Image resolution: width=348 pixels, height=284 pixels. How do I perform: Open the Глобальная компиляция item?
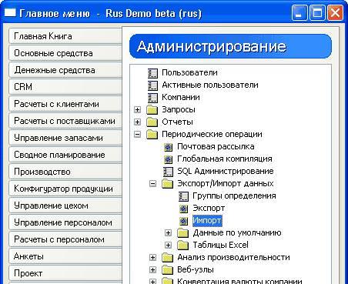(x=225, y=159)
